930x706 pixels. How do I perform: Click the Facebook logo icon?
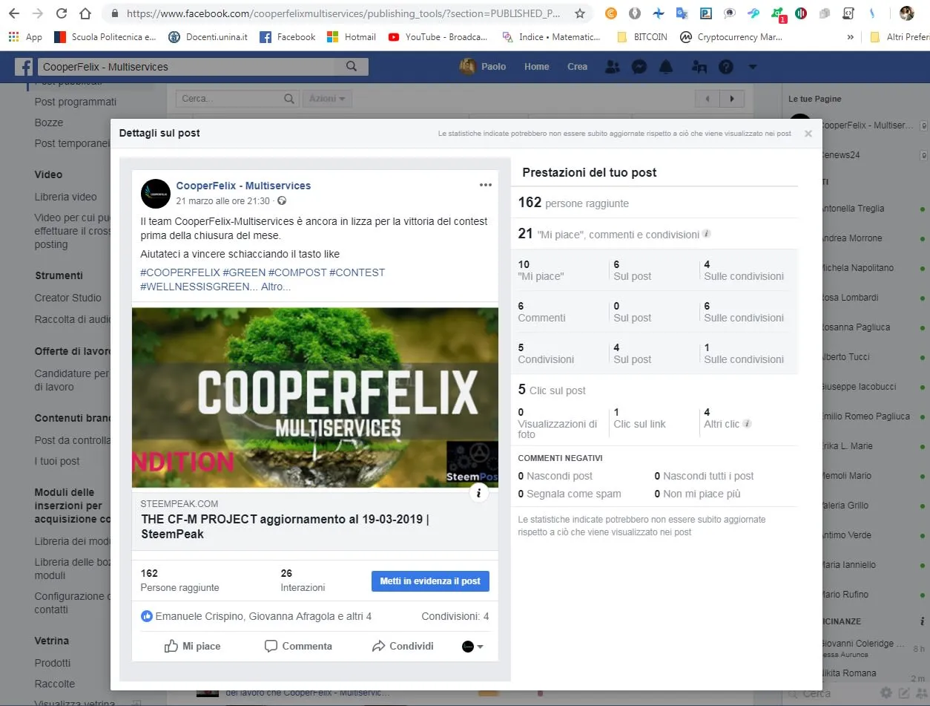[x=24, y=67]
